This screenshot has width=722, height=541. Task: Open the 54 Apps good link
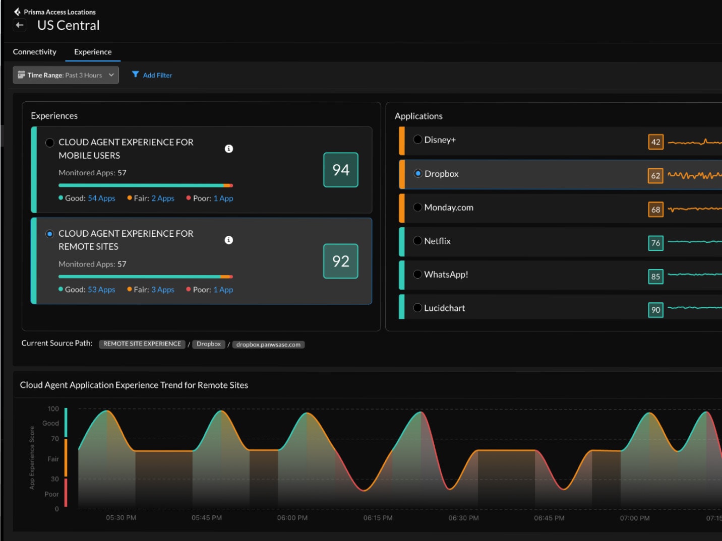pos(101,198)
